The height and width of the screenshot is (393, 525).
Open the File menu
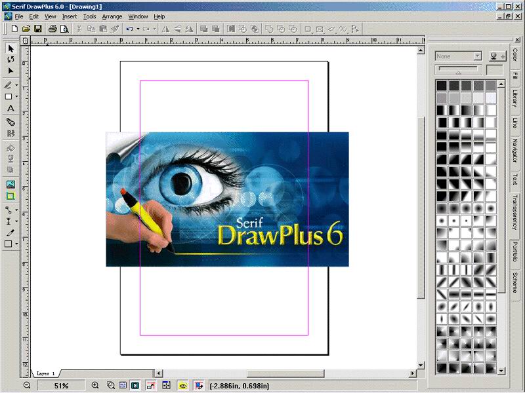point(19,16)
